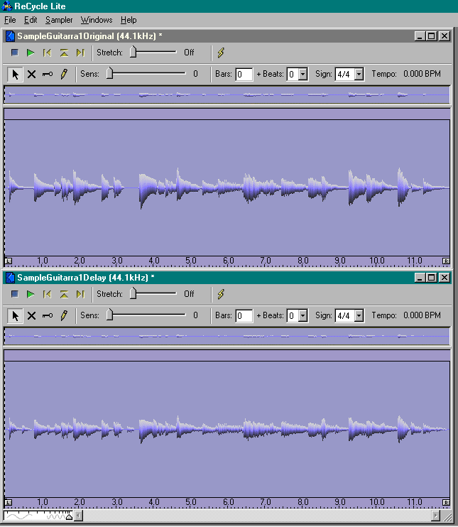Click Sens slider handle in SampleGuitarra1Original window
458x527 pixels.
pyautogui.click(x=109, y=74)
